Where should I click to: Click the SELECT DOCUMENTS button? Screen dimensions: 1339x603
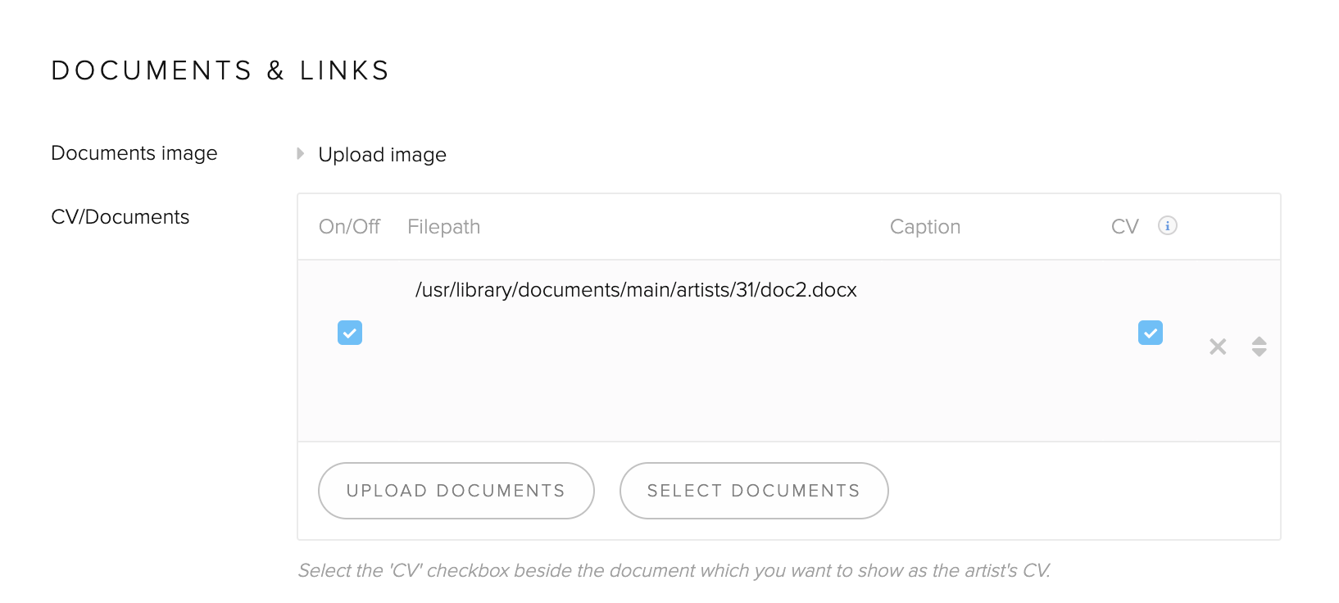754,491
